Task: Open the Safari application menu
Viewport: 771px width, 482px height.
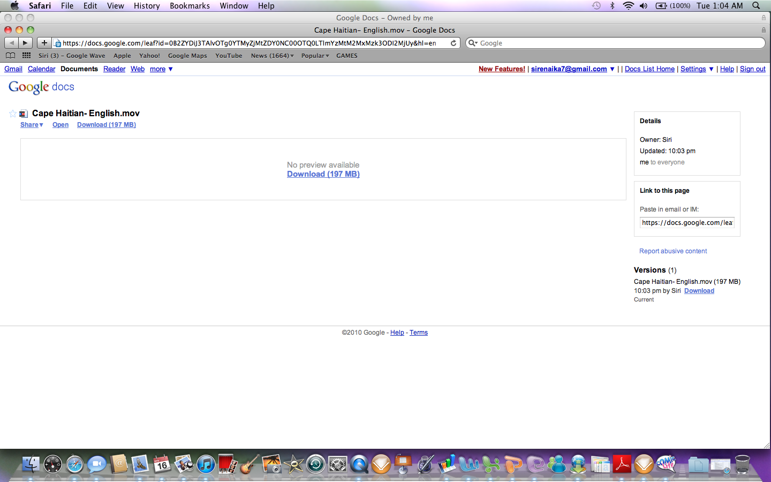Action: point(40,6)
